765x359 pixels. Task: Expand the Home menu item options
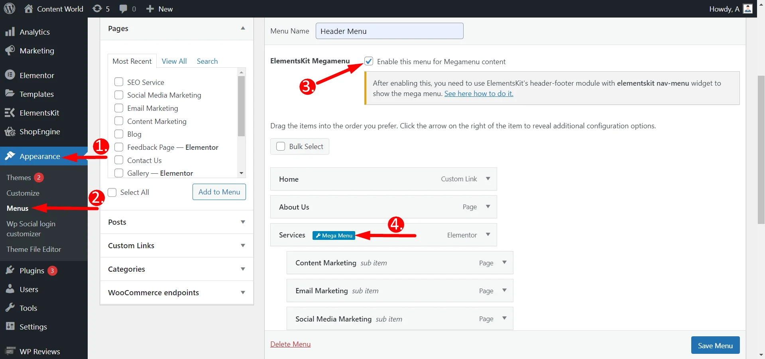tap(488, 179)
